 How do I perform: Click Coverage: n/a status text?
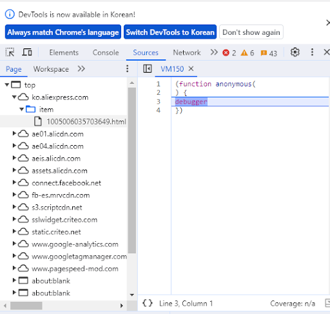[x=293, y=304]
